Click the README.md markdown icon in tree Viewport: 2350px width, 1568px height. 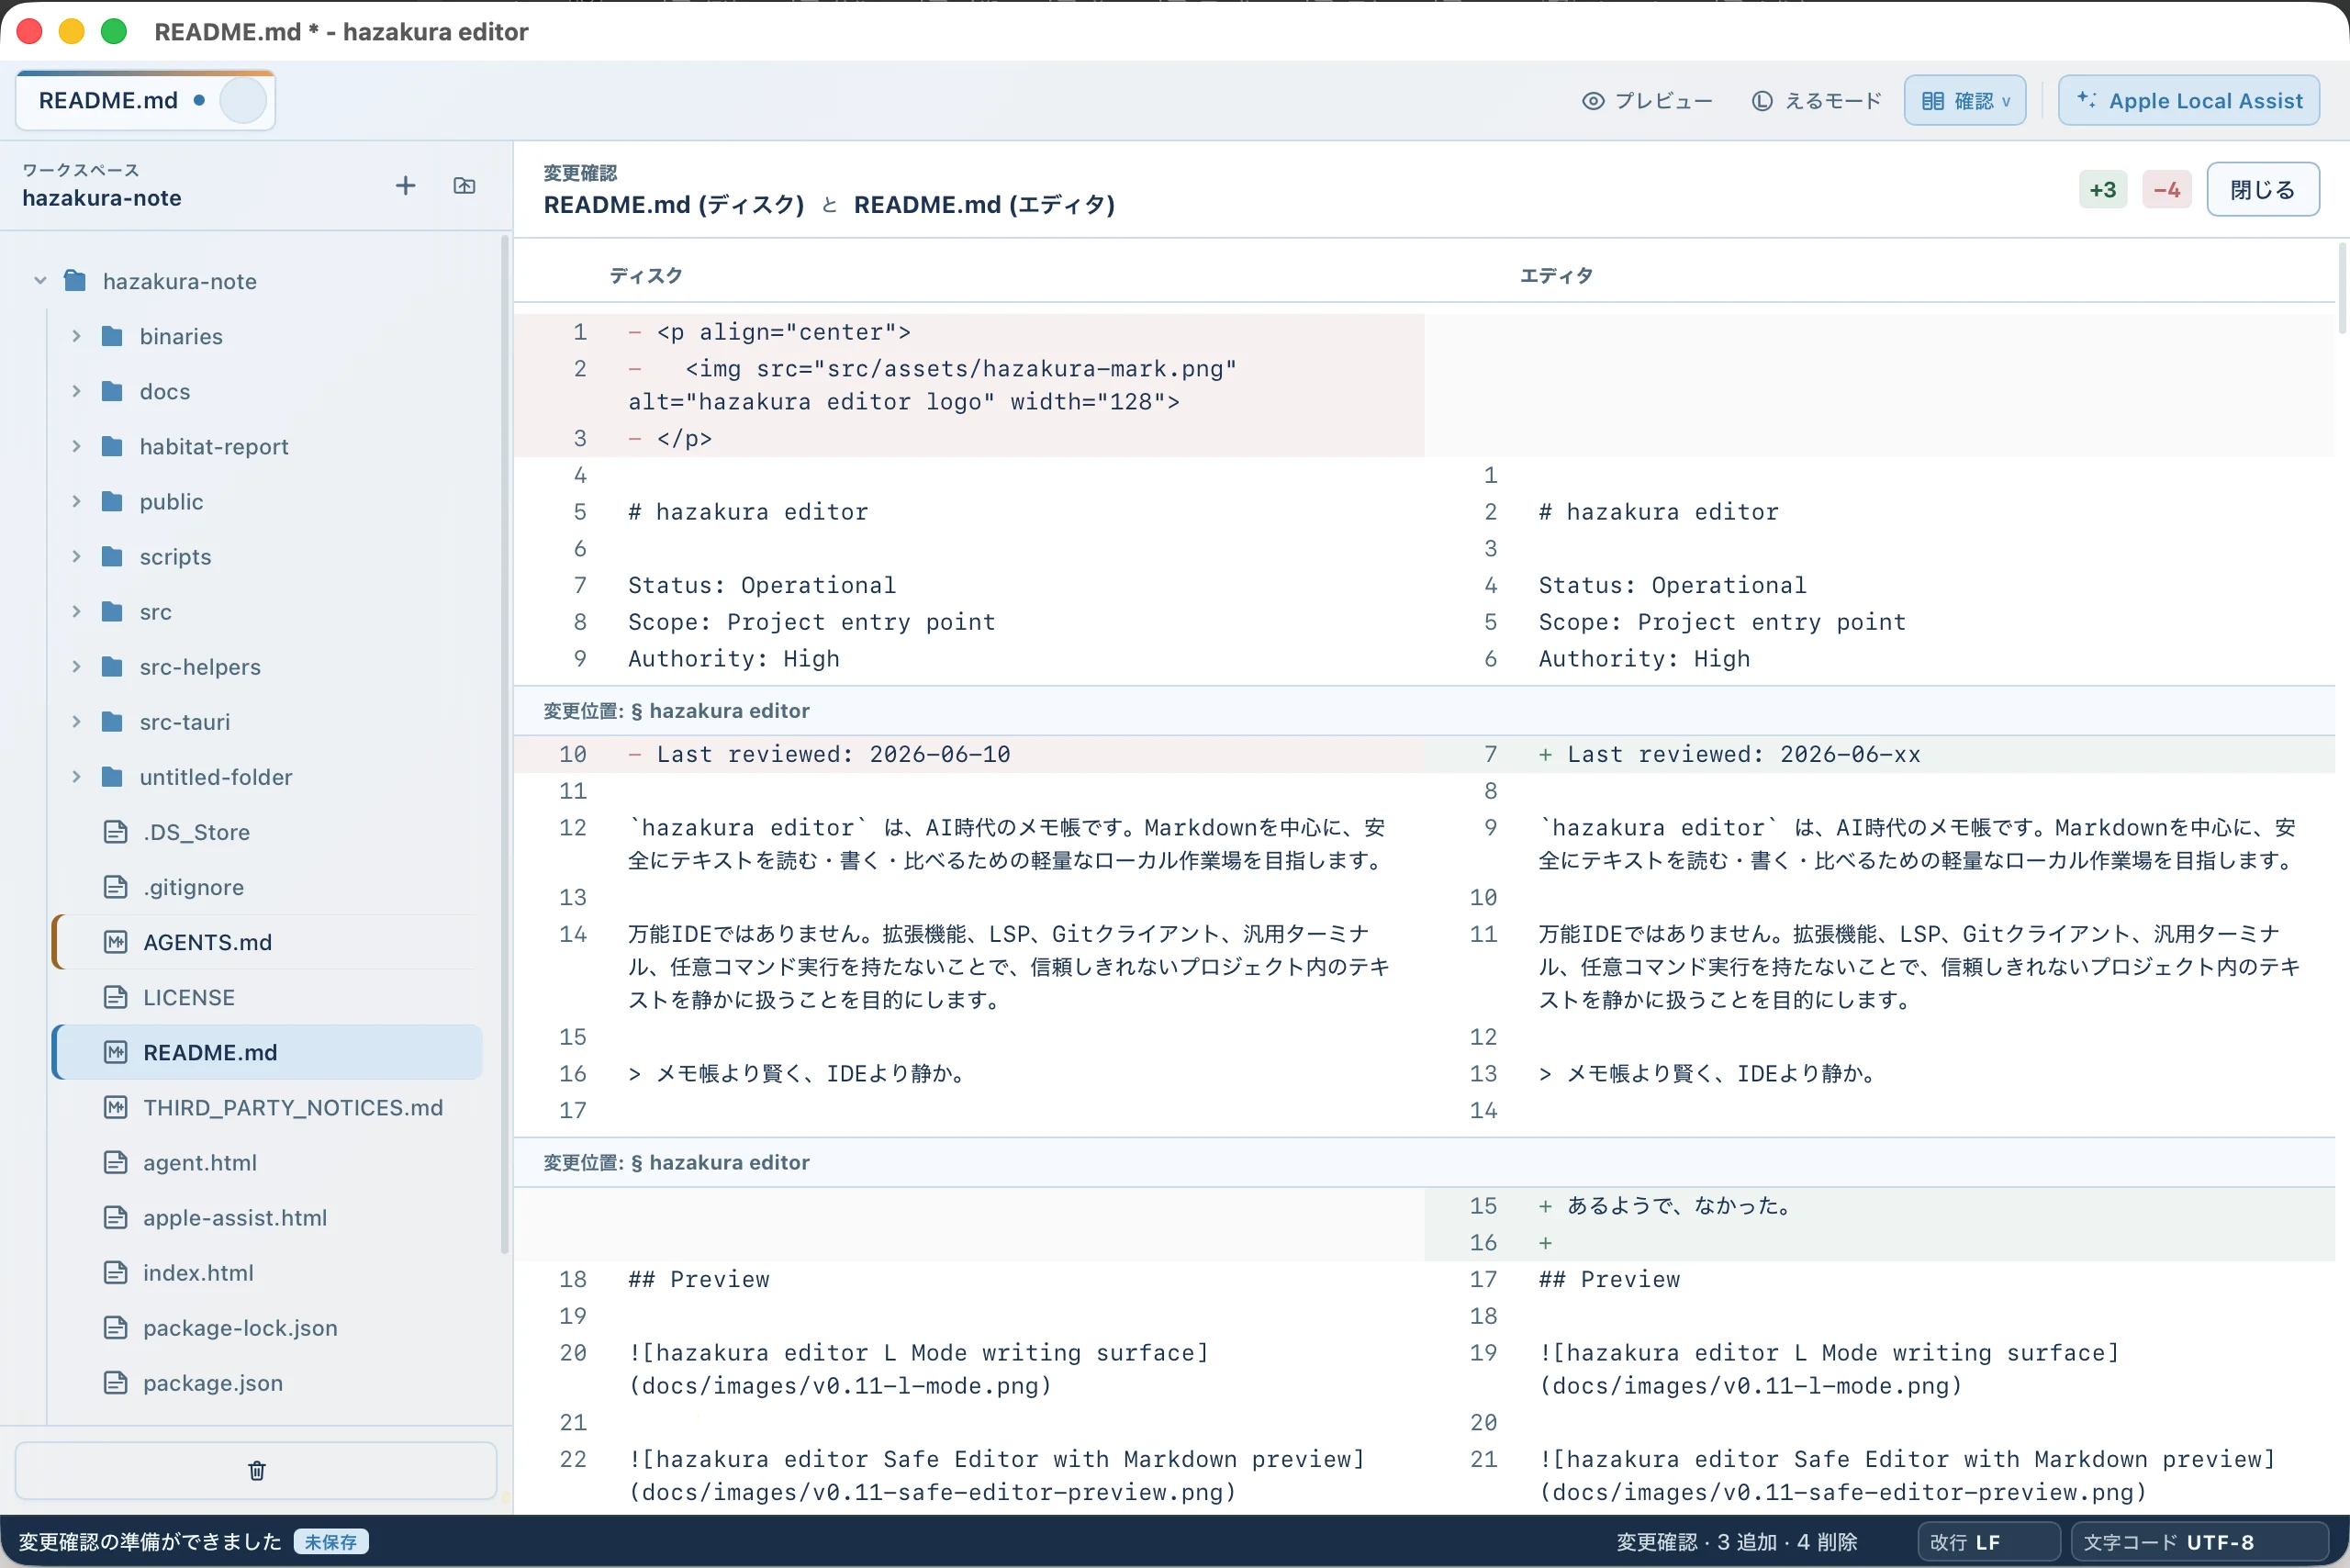tap(116, 1052)
